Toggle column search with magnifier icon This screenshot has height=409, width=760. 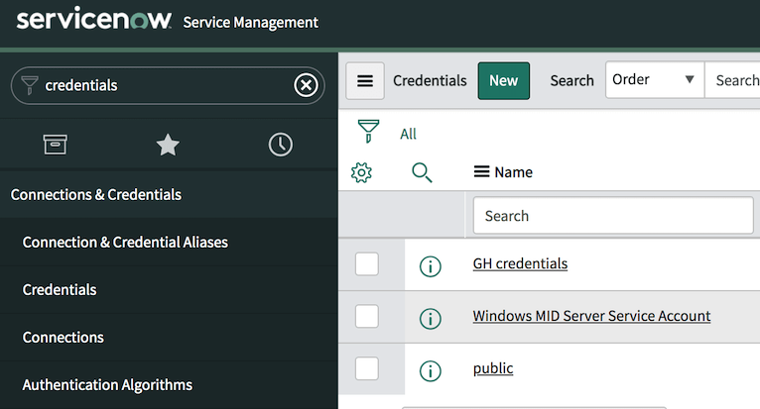click(x=422, y=173)
